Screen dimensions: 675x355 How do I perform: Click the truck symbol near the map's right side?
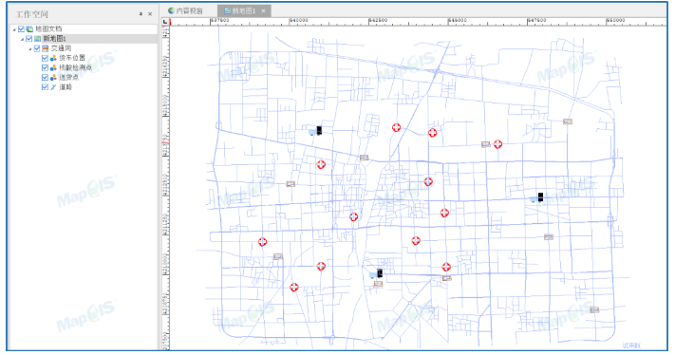pyautogui.click(x=537, y=197)
